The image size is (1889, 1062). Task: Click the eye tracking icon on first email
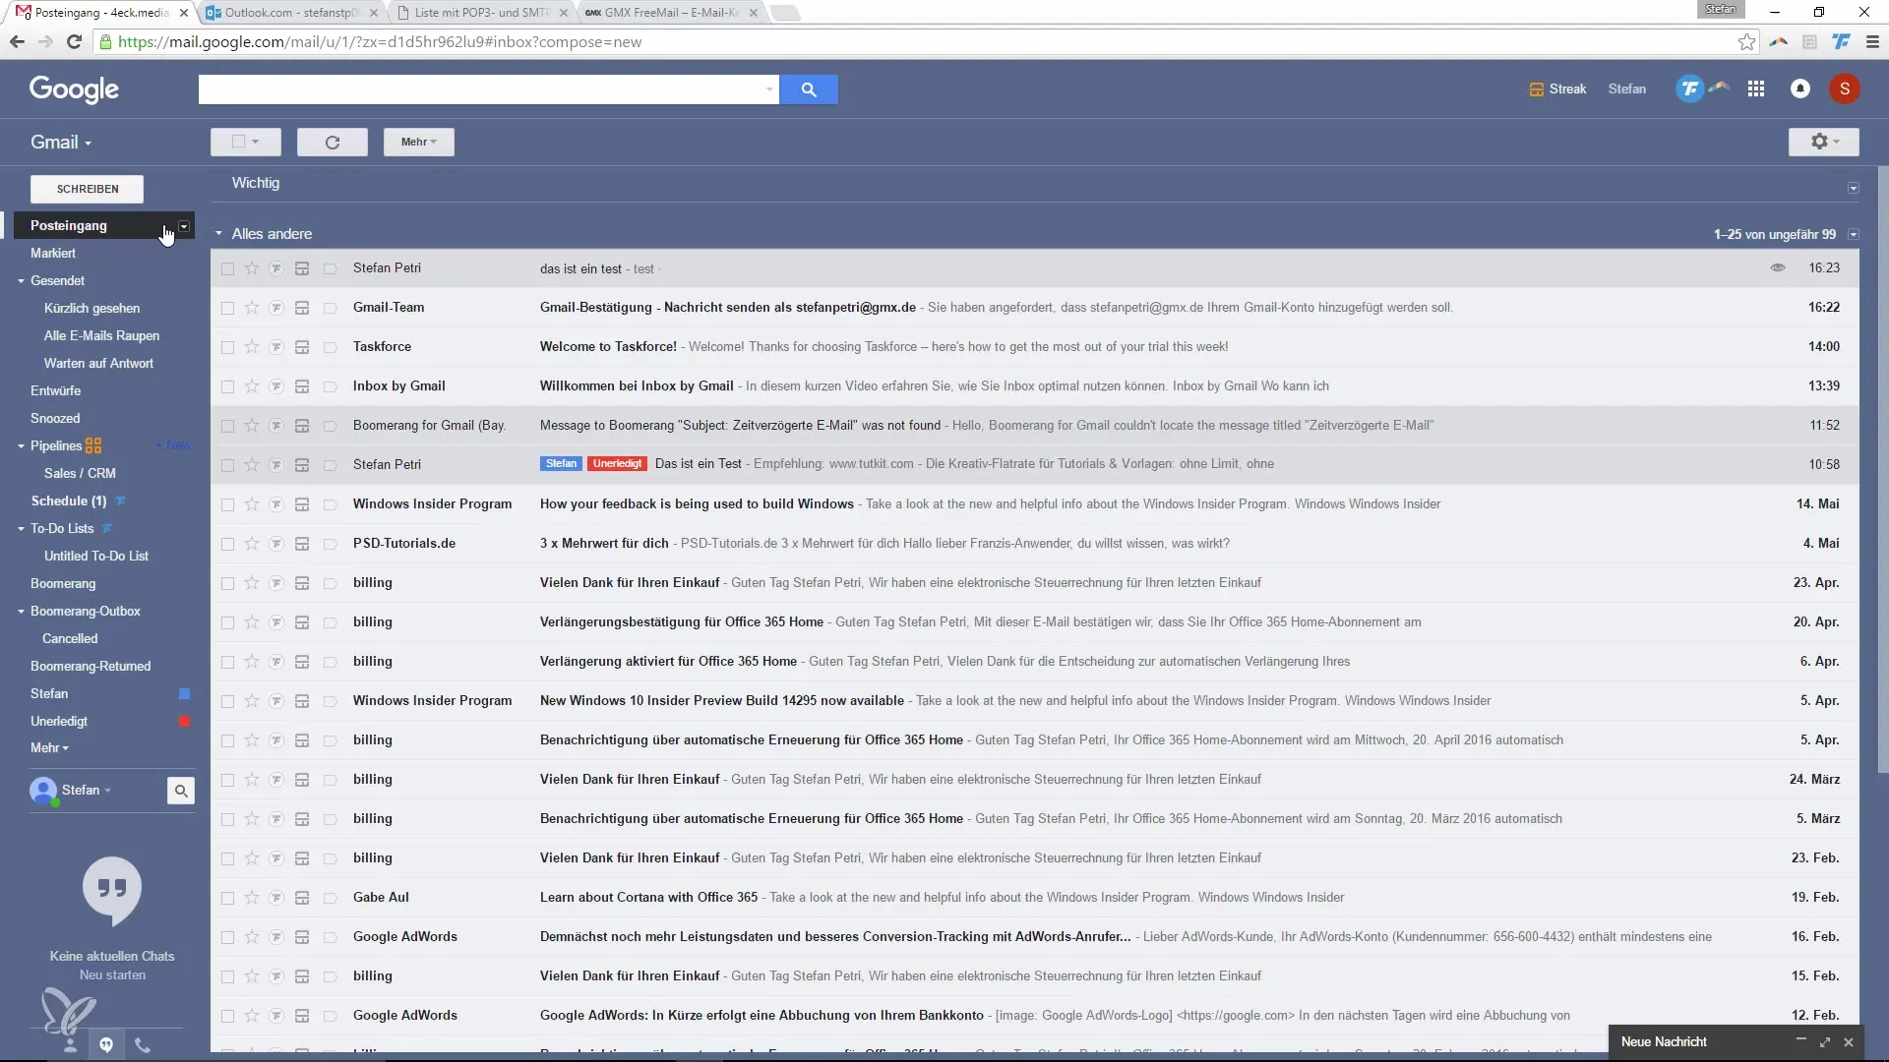pyautogui.click(x=1777, y=267)
